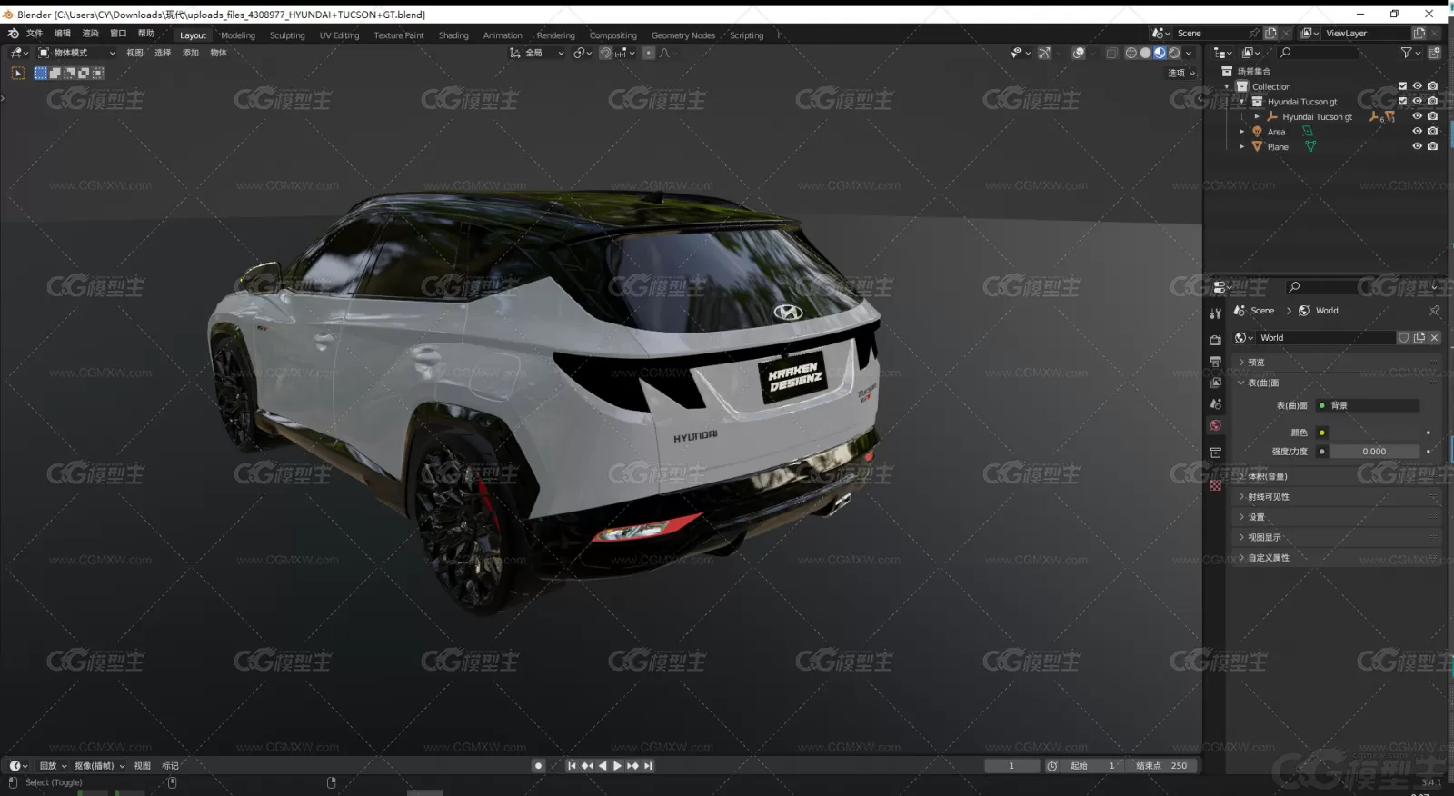This screenshot has height=796, width=1454.
Task: Toggle proportional editing icon in viewport header
Action: pyautogui.click(x=649, y=53)
